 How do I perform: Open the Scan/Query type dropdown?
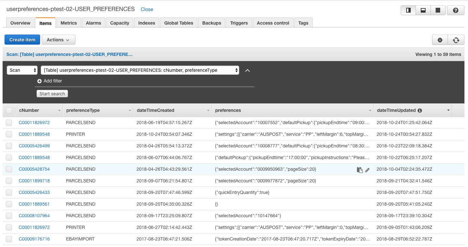[22, 70]
